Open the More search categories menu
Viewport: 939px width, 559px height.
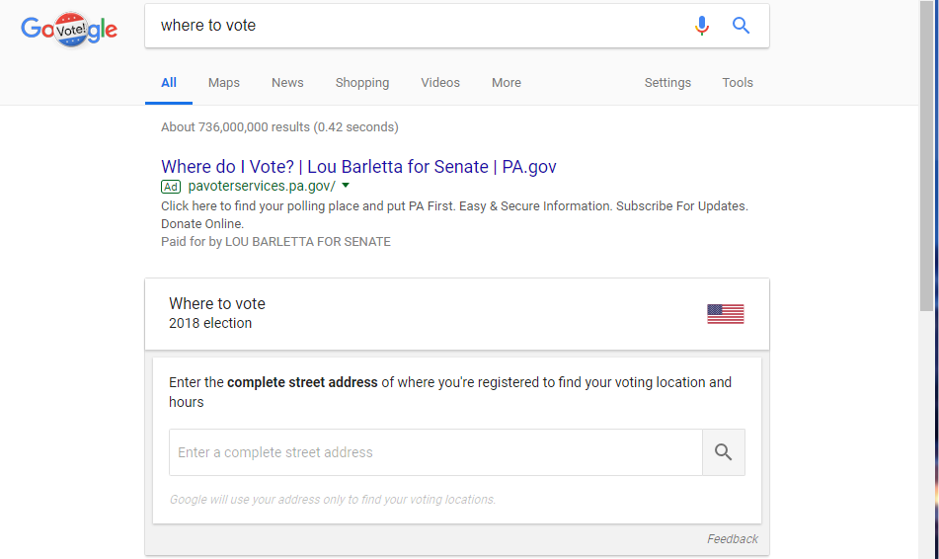point(506,83)
